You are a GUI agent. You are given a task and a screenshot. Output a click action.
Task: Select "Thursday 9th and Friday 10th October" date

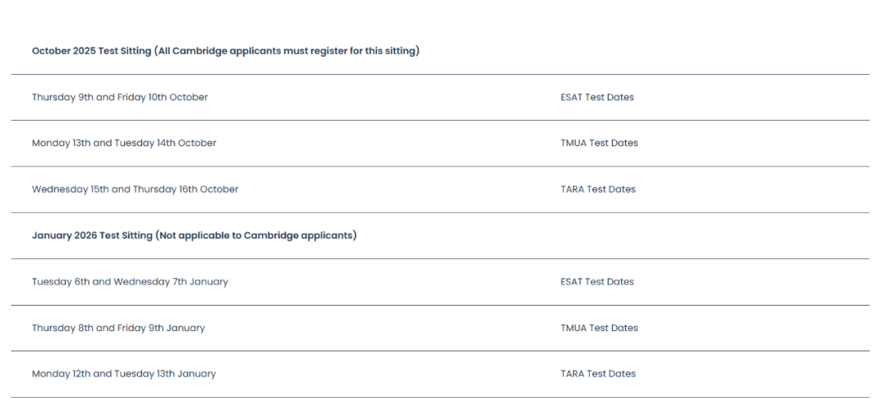click(x=120, y=97)
